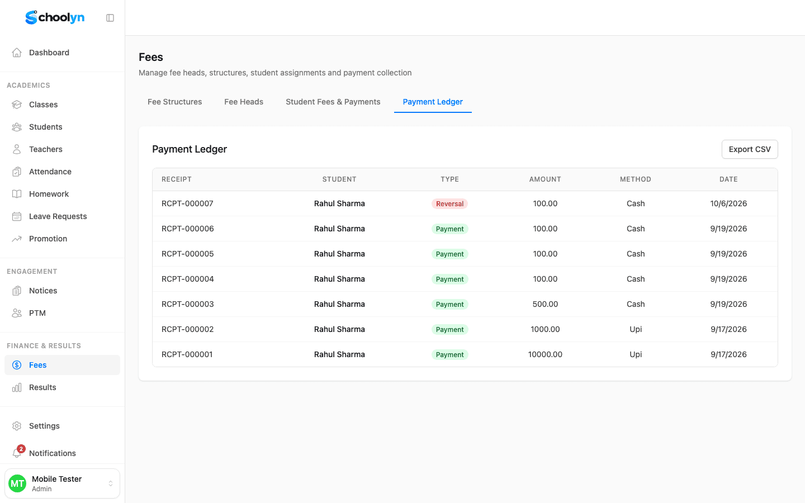The image size is (805, 503).
Task: Click receipt number RCPT-000003
Action: pyautogui.click(x=187, y=304)
